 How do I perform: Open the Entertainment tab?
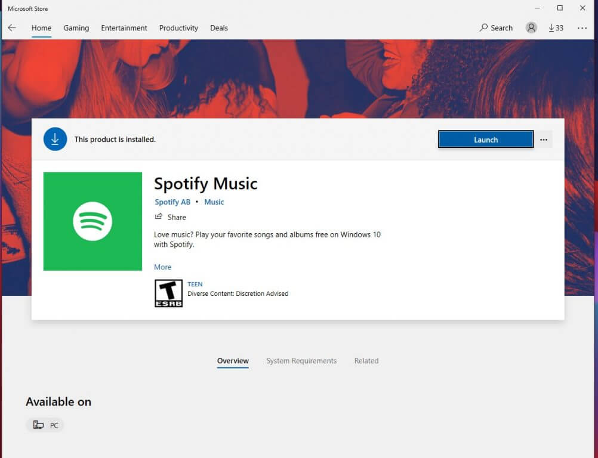[x=124, y=28]
